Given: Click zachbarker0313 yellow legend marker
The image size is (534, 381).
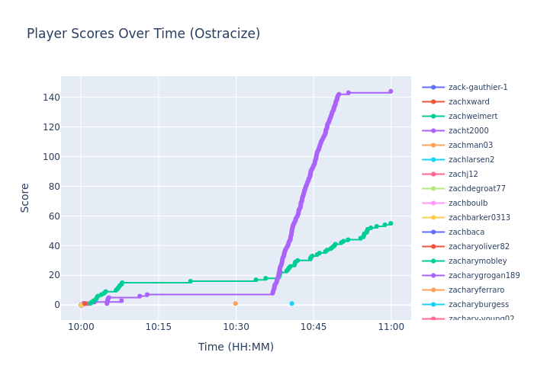Looking at the screenshot, I should tap(433, 218).
